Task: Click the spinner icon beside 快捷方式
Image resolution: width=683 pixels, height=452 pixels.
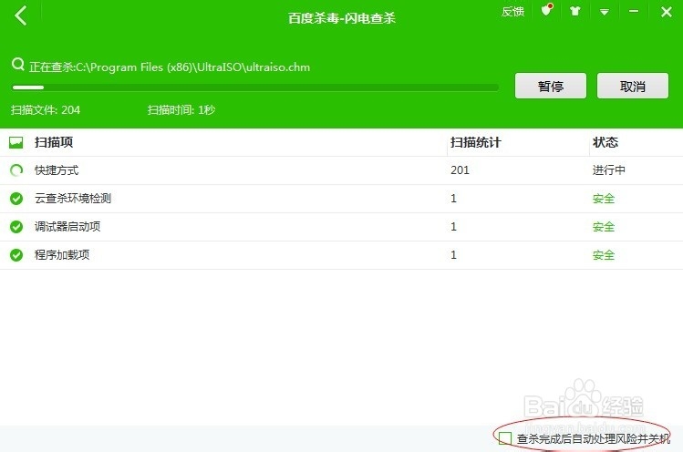Action: [16, 170]
